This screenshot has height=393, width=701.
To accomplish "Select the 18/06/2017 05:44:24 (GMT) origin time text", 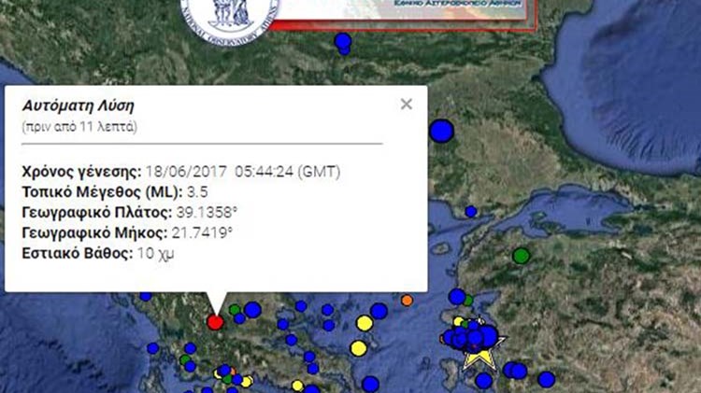I will [243, 172].
